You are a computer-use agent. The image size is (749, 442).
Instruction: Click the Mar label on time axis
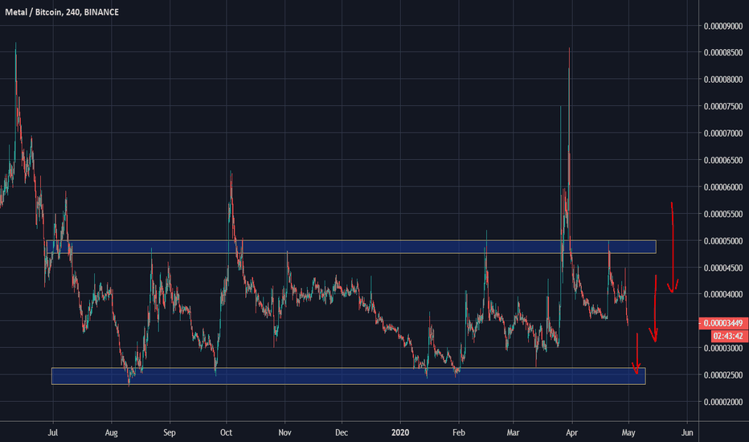point(513,432)
